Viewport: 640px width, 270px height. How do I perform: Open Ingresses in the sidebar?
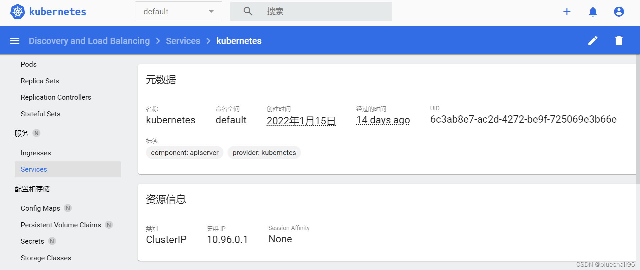(36, 153)
